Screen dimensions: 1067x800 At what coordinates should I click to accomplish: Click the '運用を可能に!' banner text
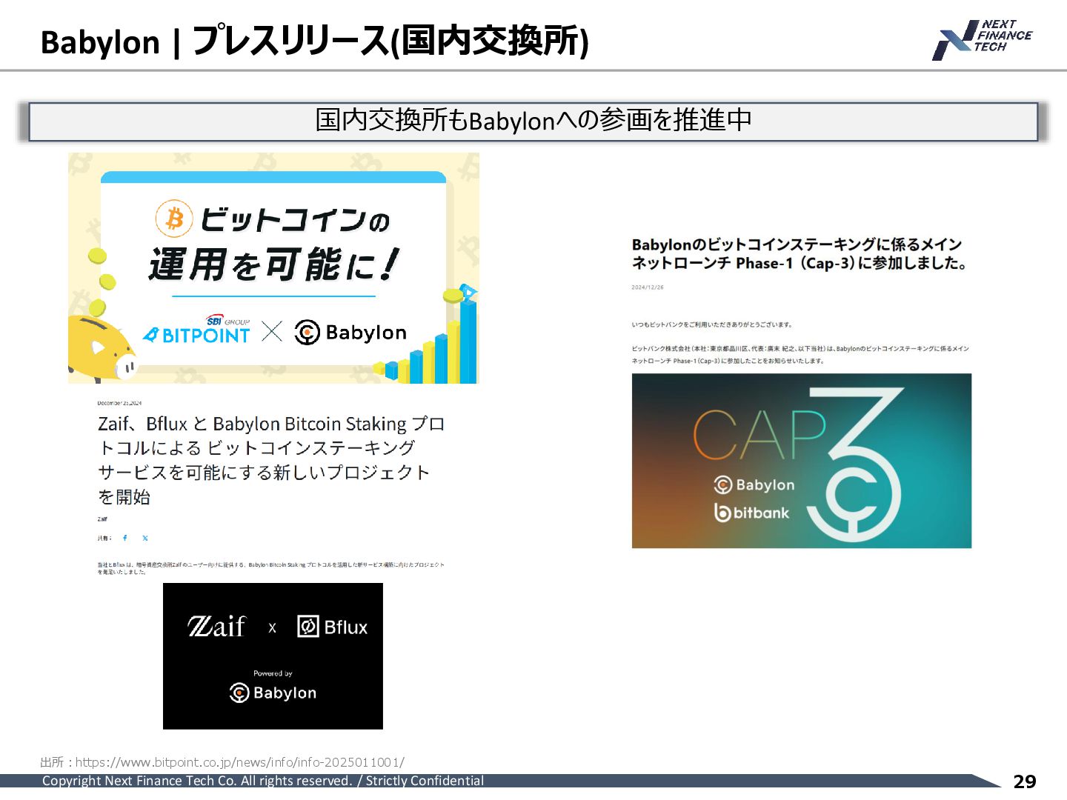[274, 264]
